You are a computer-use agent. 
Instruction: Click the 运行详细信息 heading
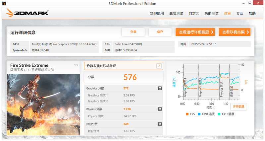pos(23,33)
